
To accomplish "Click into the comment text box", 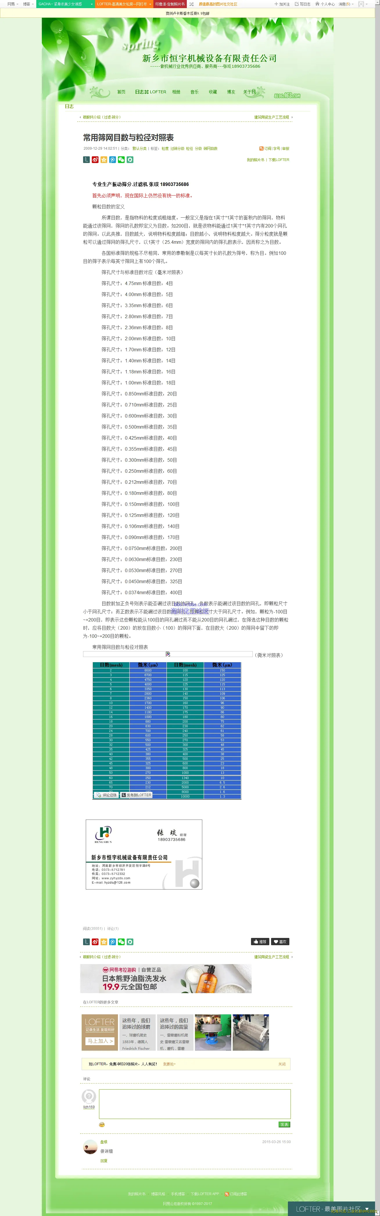I will [x=194, y=1104].
